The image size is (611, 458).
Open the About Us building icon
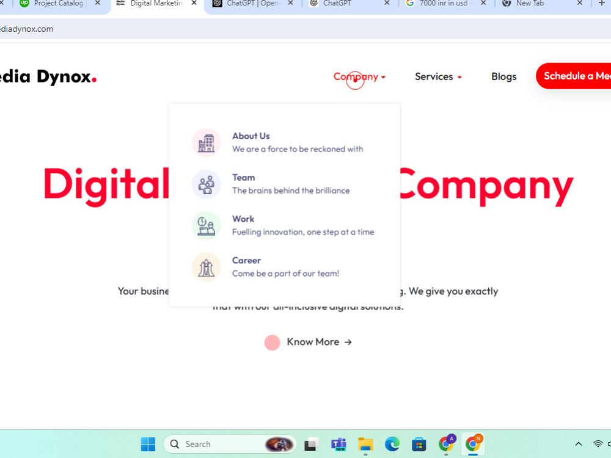(x=206, y=142)
